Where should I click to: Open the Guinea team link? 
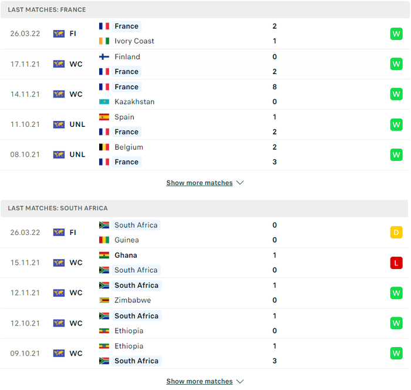click(127, 240)
